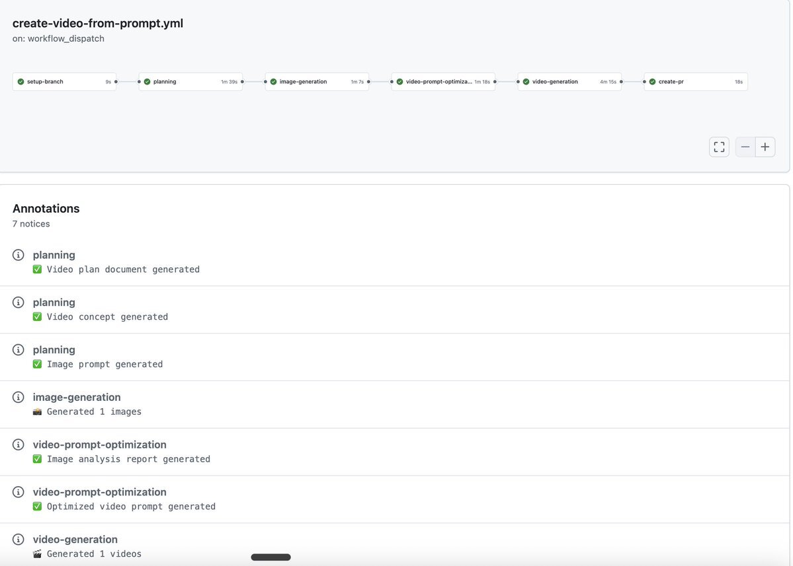
Task: Click info icon beside 'Video plan document generated'
Action: click(x=19, y=255)
